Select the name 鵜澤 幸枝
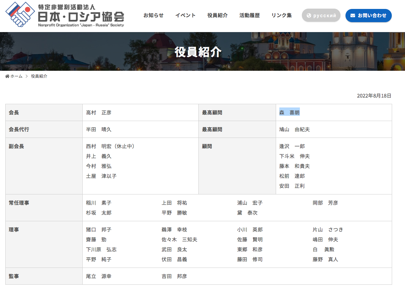 pos(174,229)
